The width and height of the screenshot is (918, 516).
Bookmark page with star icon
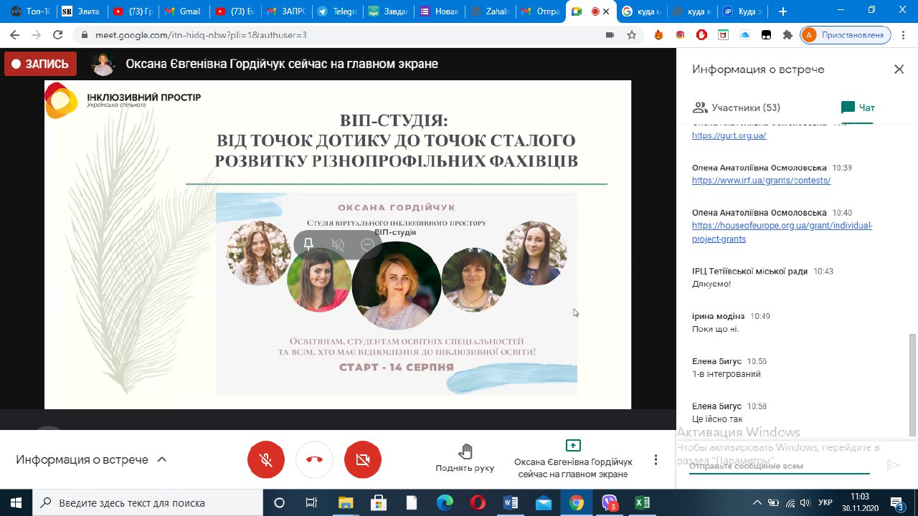tap(631, 34)
